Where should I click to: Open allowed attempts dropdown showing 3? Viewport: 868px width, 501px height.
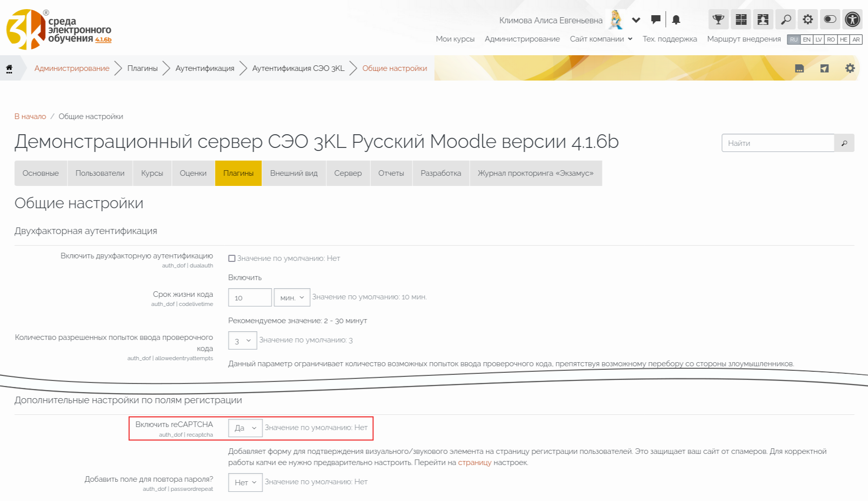point(242,340)
